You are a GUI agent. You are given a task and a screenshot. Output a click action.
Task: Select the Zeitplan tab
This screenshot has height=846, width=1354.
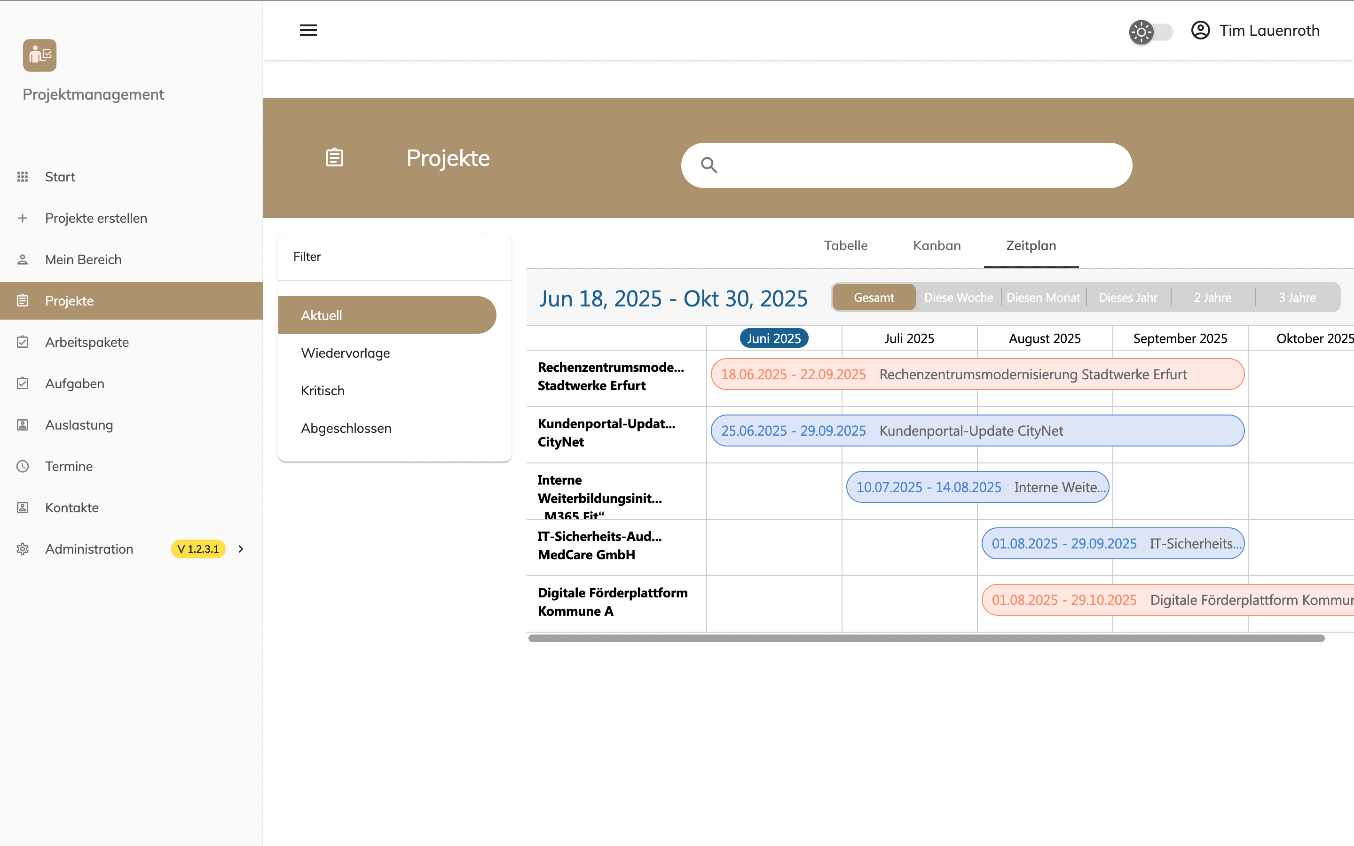point(1031,246)
